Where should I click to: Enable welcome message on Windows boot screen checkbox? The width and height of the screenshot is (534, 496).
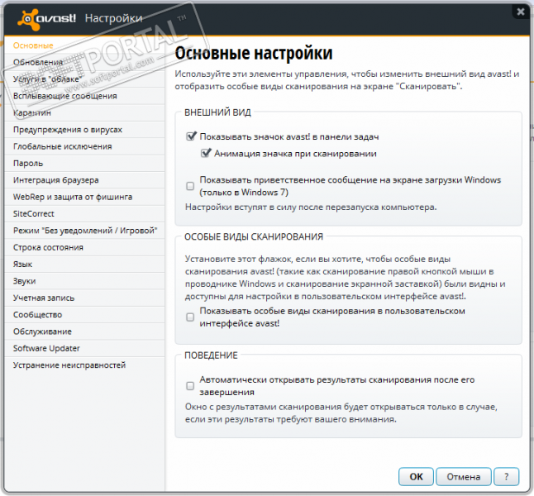click(190, 186)
